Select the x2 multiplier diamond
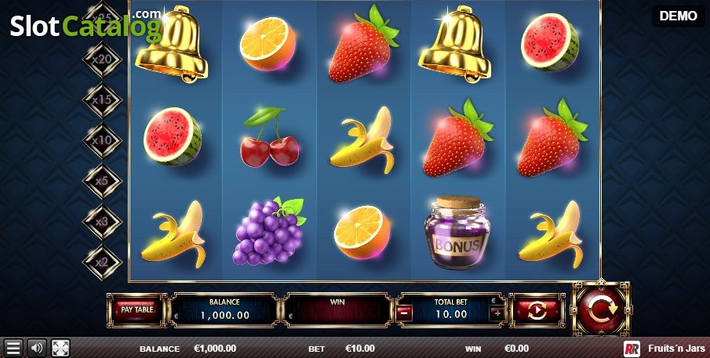710x358 pixels. (102, 262)
